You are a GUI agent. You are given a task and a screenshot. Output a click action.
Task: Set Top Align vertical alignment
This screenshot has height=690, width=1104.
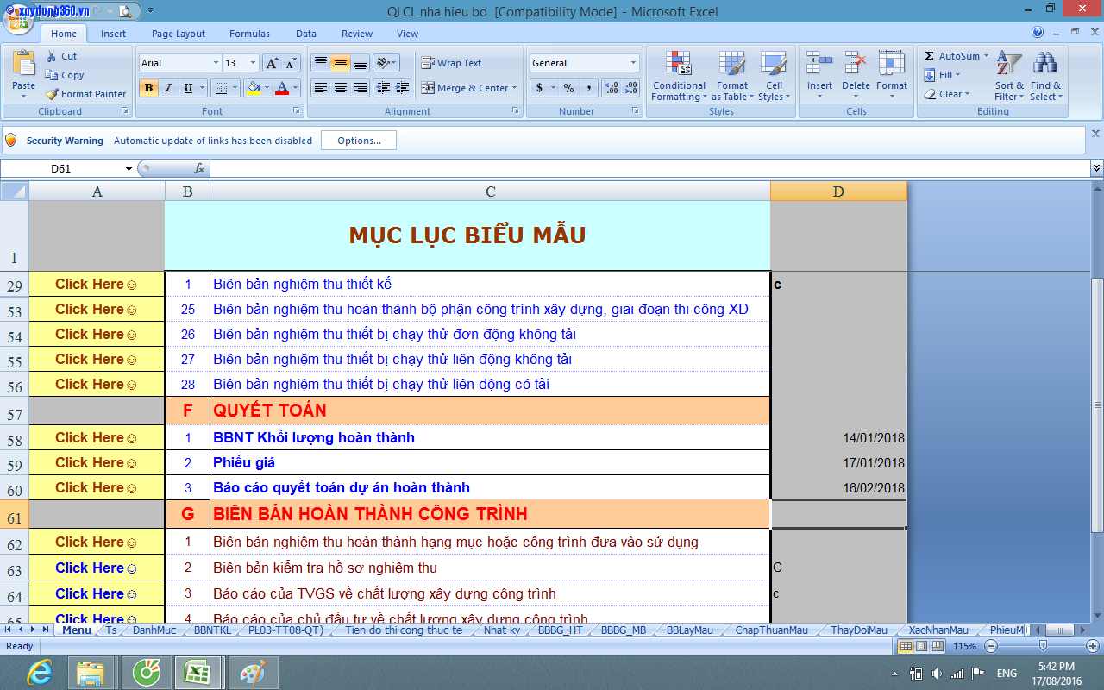[320, 63]
